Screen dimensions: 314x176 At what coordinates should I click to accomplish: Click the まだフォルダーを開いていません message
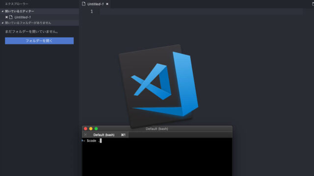(x=31, y=31)
